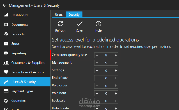Open the Documents section
179x110 pixels.
click(x=20, y=24)
